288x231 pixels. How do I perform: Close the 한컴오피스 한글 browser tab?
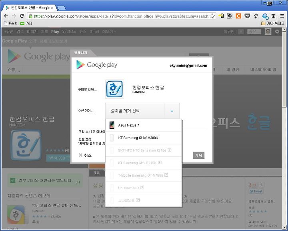tap(52, 8)
